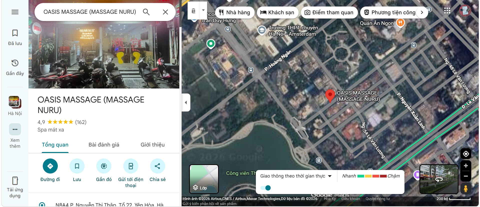The height and width of the screenshot is (207, 480).
Task: Toggle the real-time traffic switch
Action: pos(265,188)
